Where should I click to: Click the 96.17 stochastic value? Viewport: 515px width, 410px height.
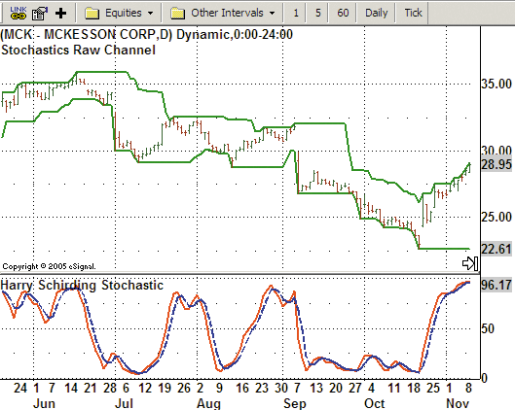pos(497,285)
